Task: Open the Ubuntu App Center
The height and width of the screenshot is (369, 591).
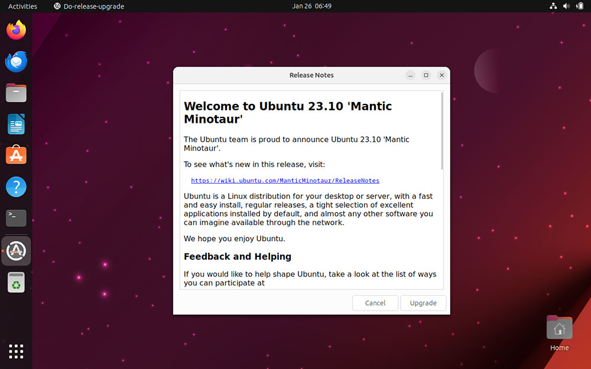Action: click(16, 155)
